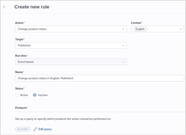Click the chevron icon in Action field
This screenshot has height=135, width=186.
(123, 29)
